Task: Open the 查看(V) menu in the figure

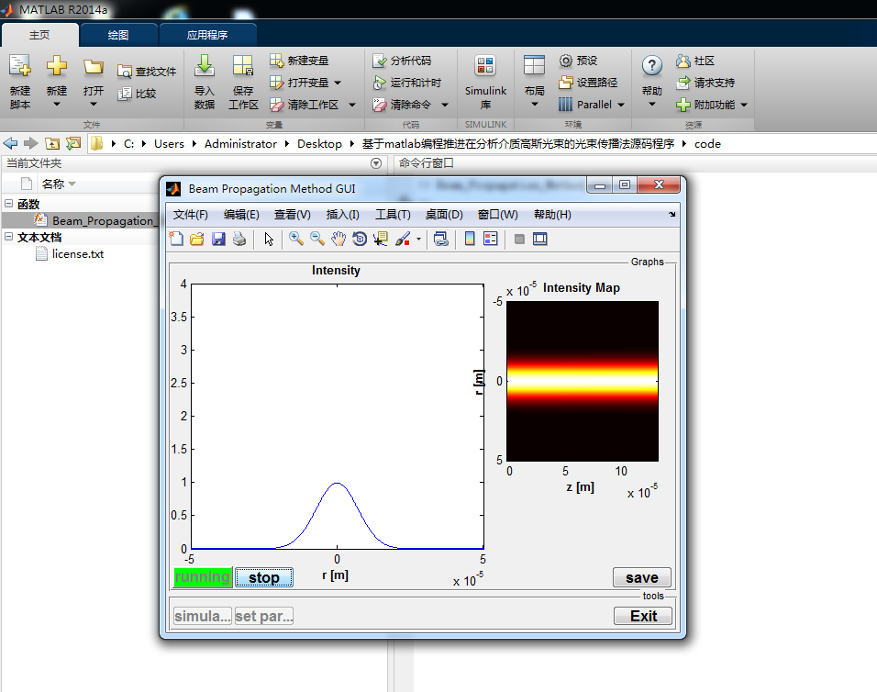Action: 292,215
